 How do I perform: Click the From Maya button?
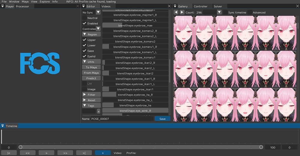pyautogui.click(x=91, y=73)
